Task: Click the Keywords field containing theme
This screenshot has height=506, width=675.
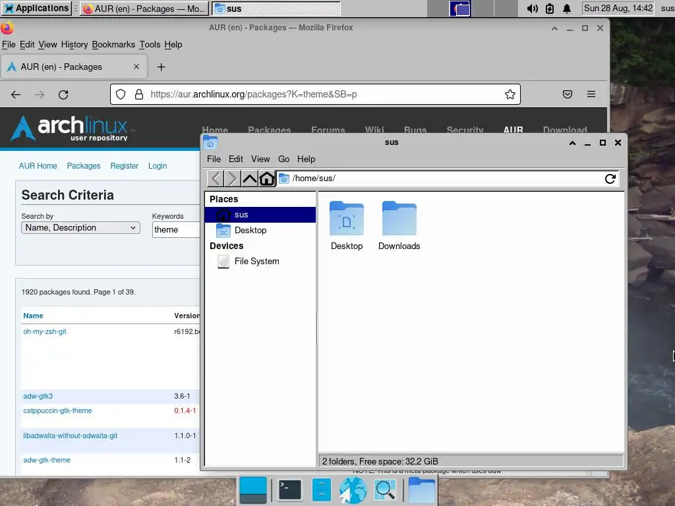Action: (x=177, y=230)
